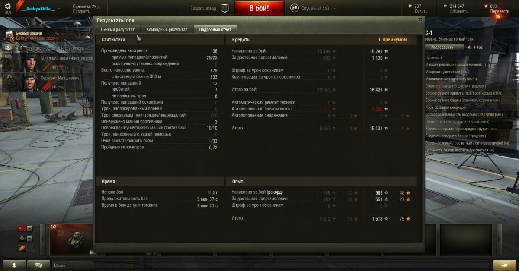Click the Исследовать research button
The height and width of the screenshot is (271, 519).
442,47
